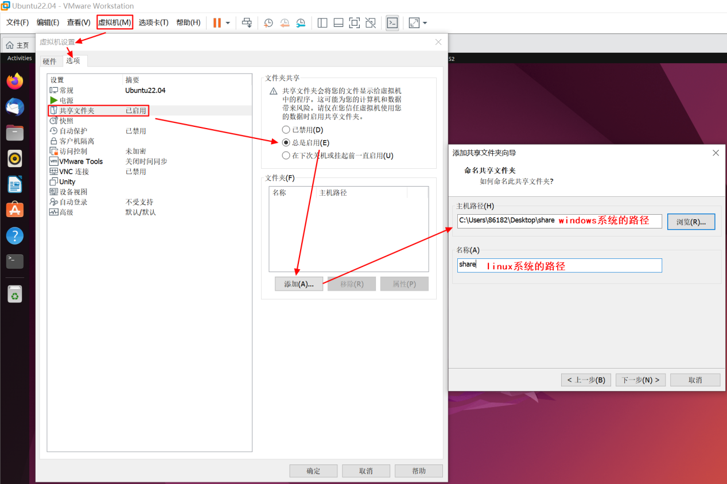Open the Files manager dock icon

pos(15,133)
